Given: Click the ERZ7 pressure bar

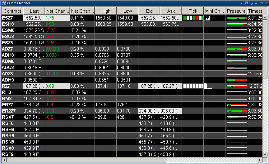Looking at the screenshot, I should click(237, 105).
